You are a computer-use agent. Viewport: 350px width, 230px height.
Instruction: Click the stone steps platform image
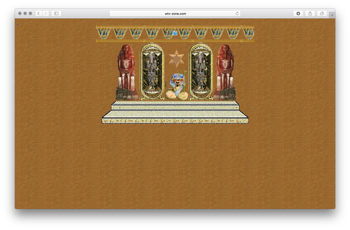click(x=175, y=112)
